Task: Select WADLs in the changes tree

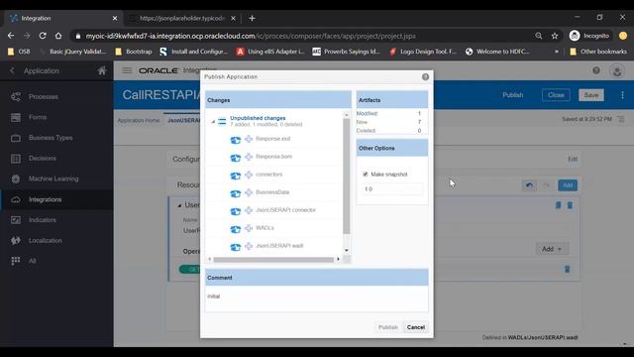Action: (x=264, y=228)
